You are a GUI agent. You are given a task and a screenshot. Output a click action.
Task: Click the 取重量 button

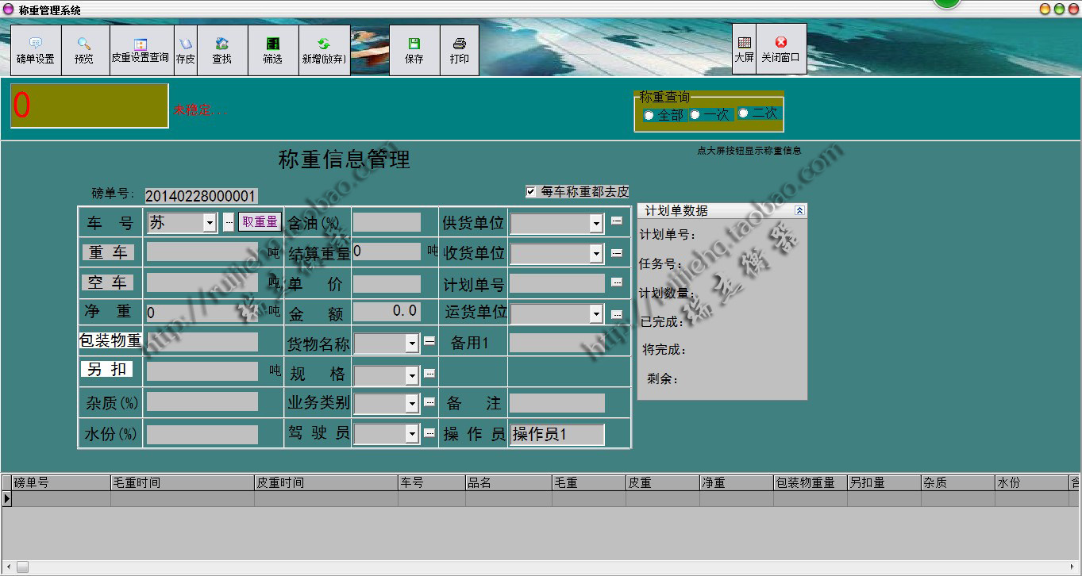click(260, 222)
